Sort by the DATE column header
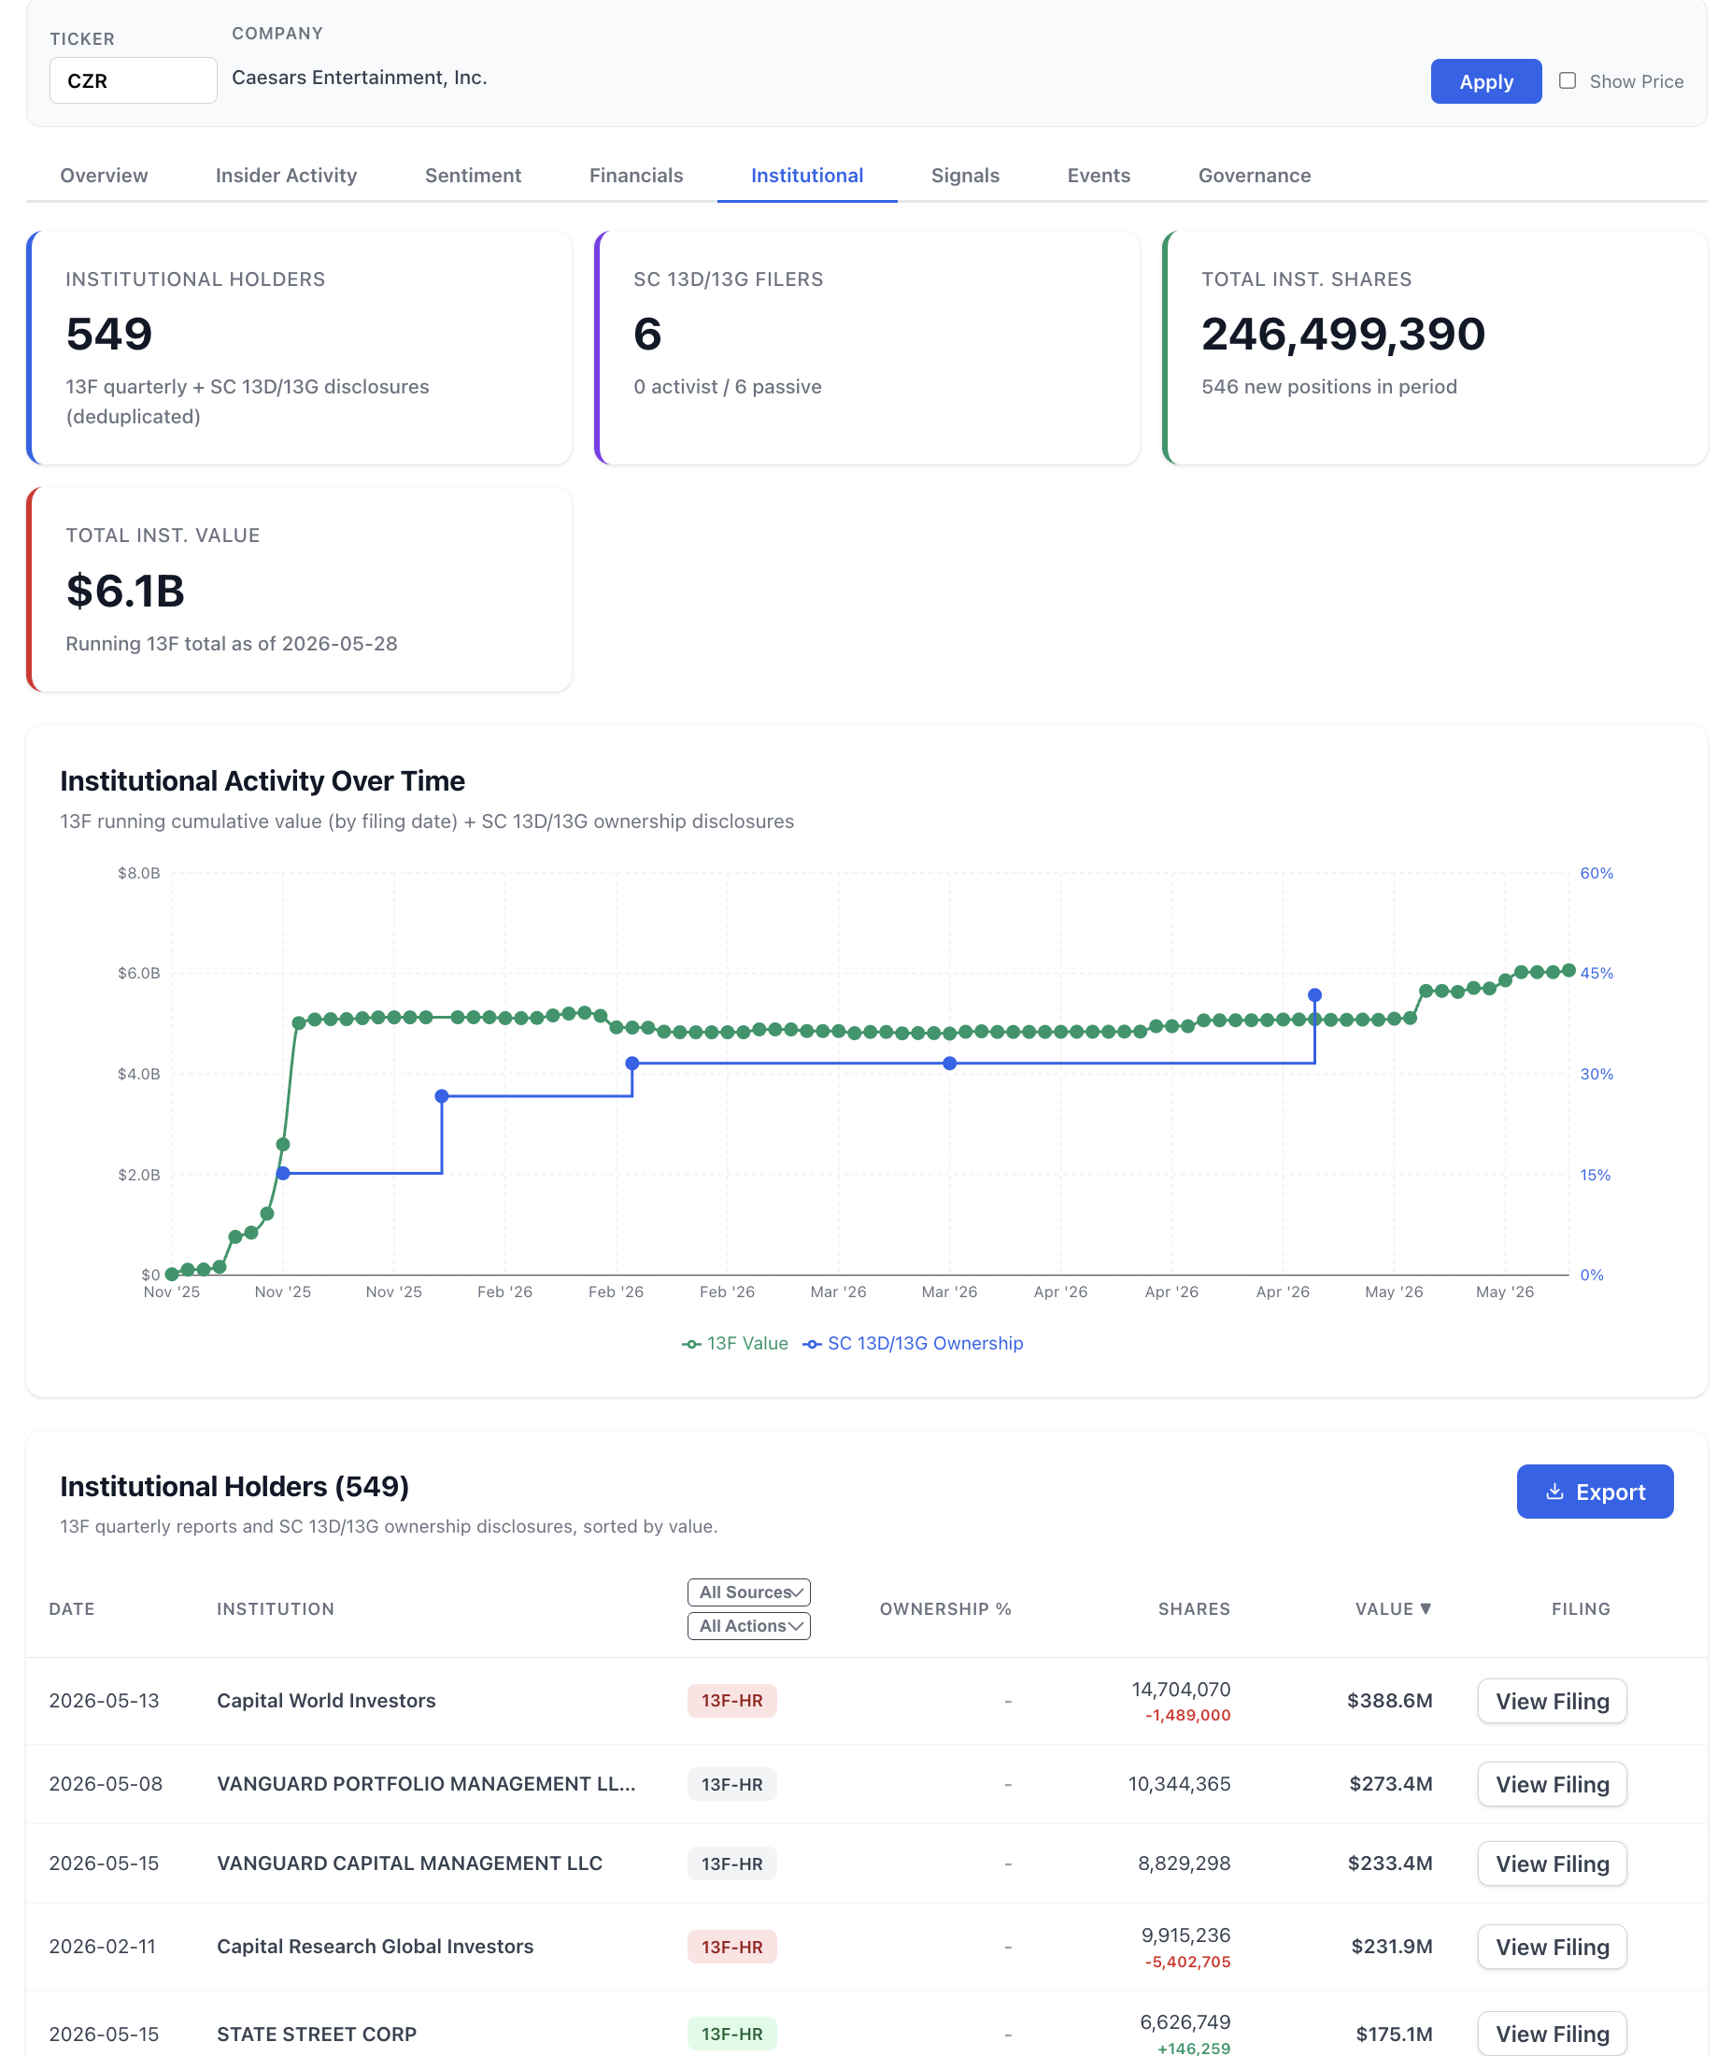1717x2056 pixels. pos(71,1608)
